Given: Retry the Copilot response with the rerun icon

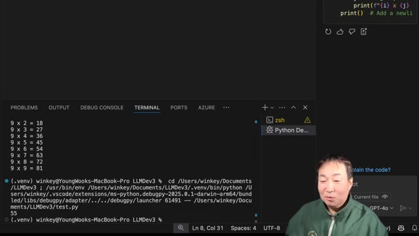Looking at the screenshot, I should point(328,31).
